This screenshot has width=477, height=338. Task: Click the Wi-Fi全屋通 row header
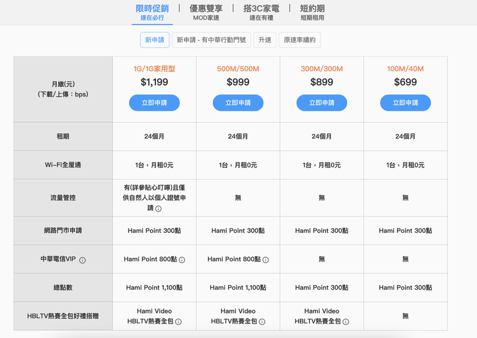tap(63, 165)
